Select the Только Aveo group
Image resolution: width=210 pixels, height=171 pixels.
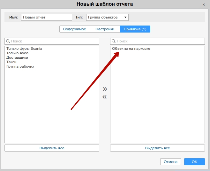click(17, 53)
